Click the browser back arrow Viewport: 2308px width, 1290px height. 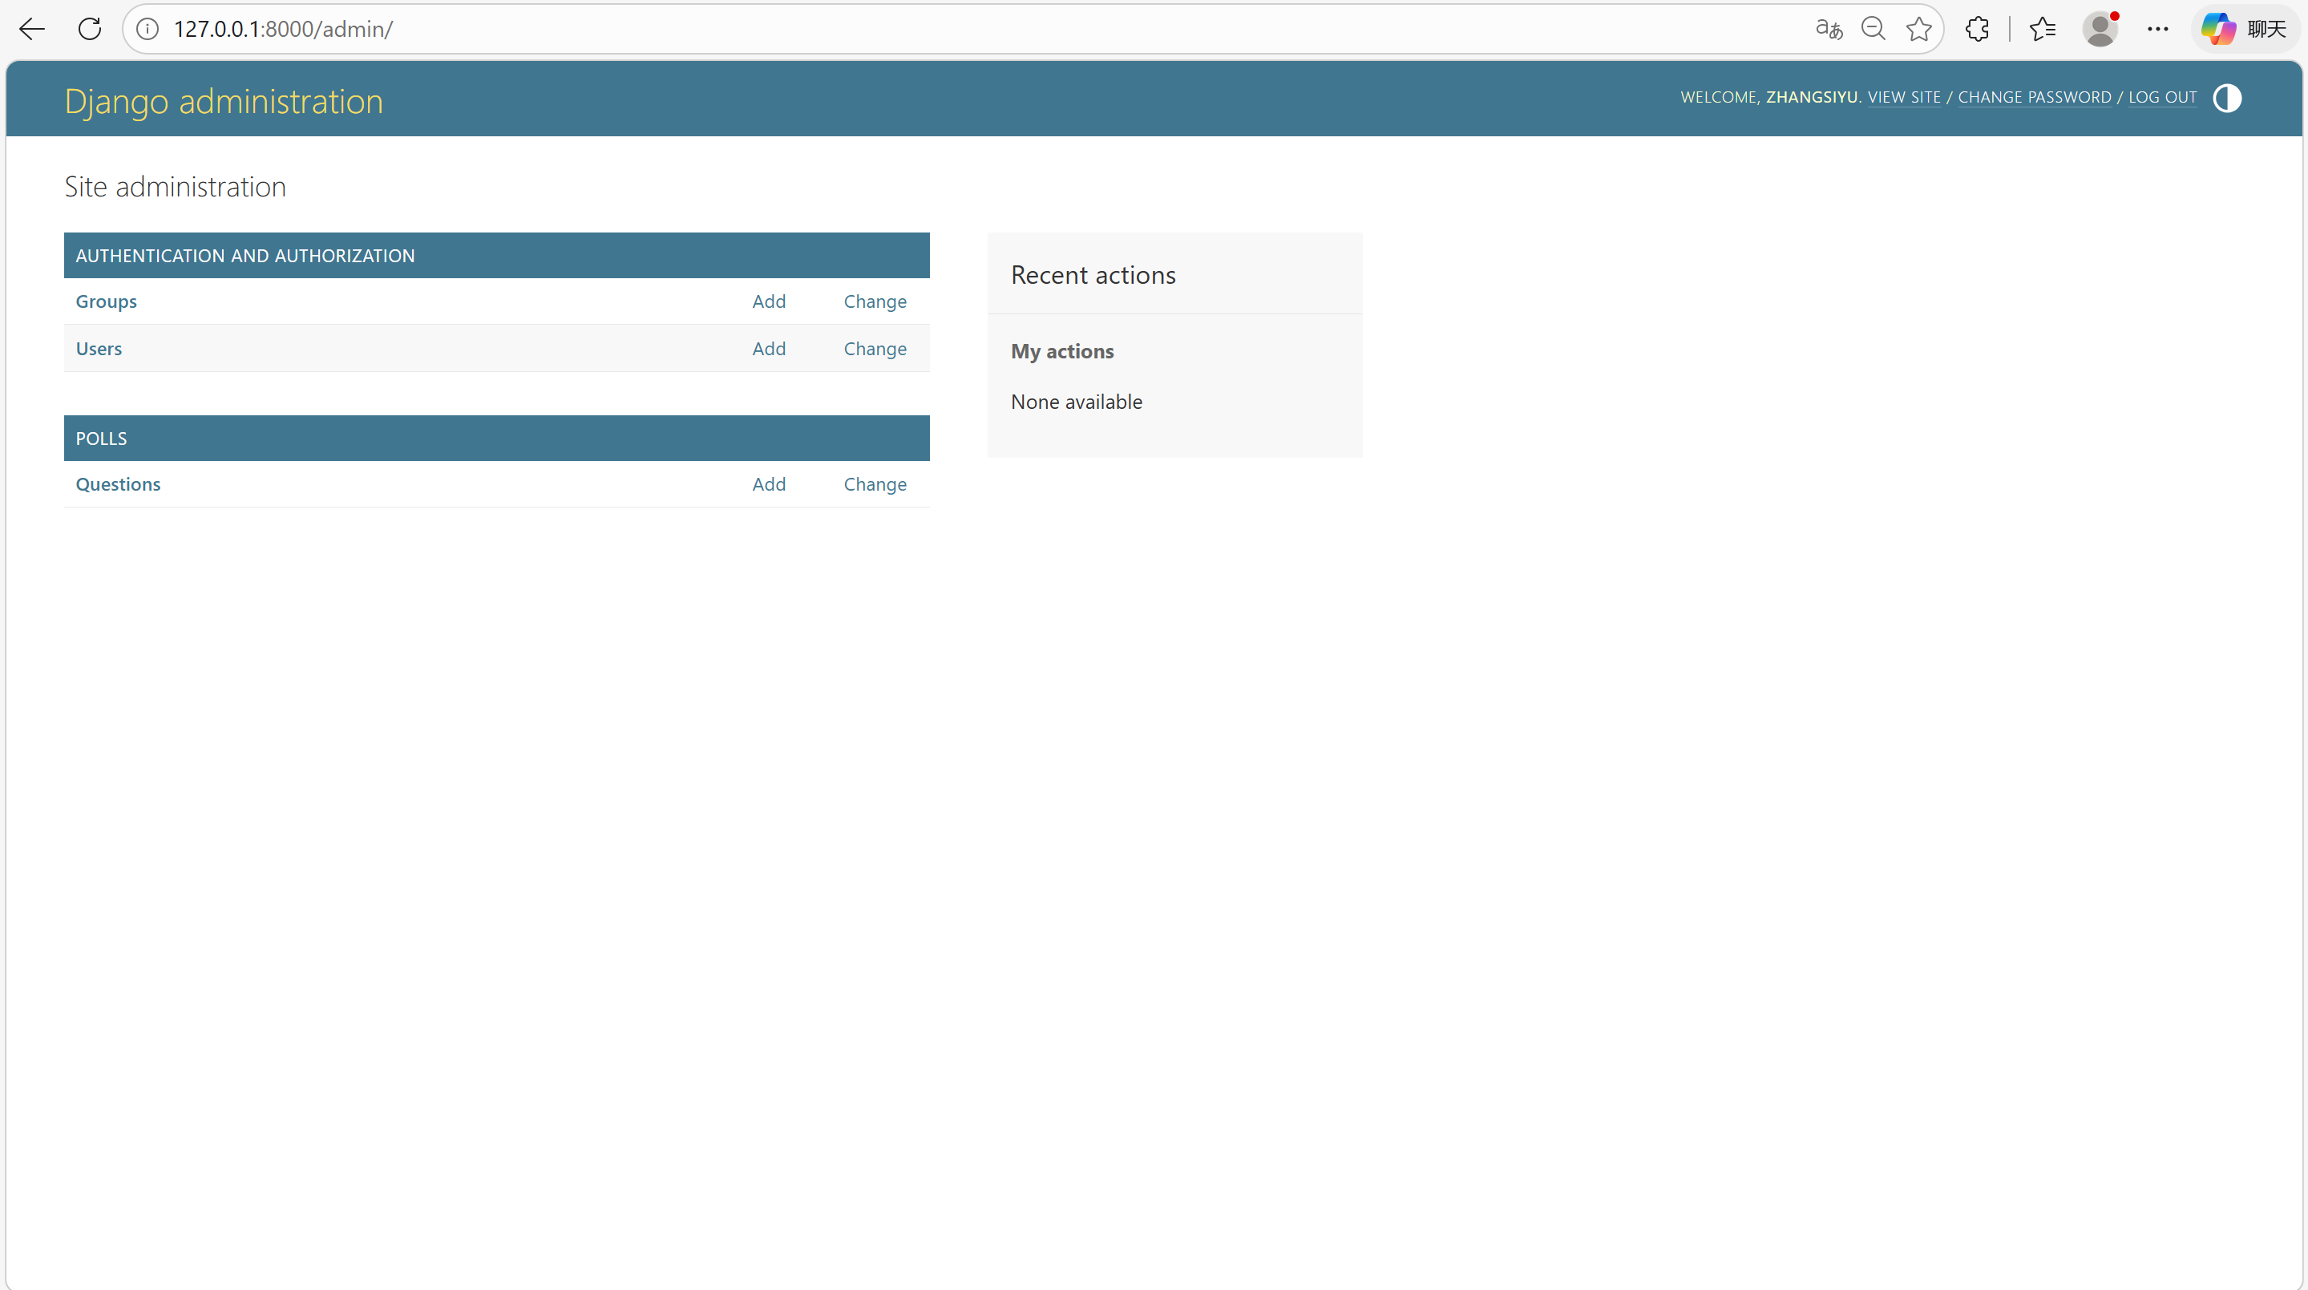click(32, 29)
